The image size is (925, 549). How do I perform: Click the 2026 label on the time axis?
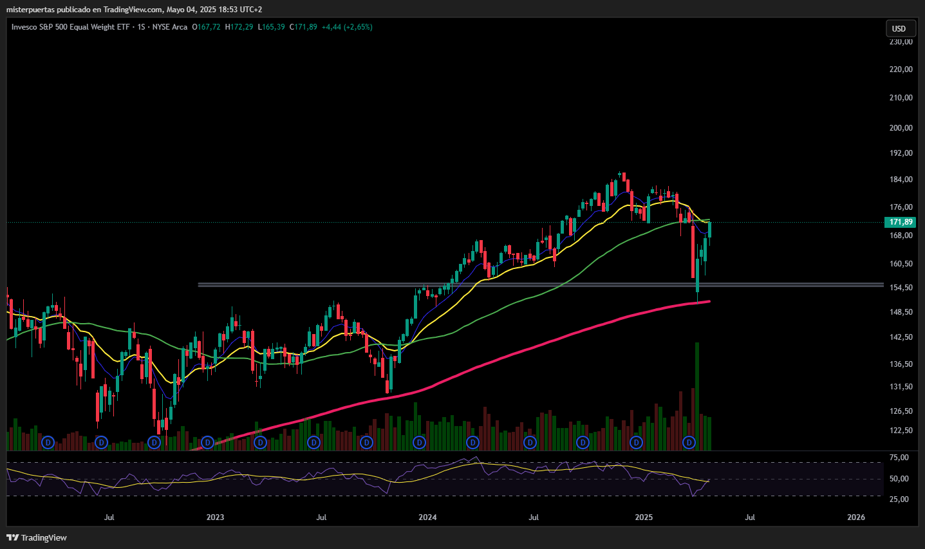coord(856,517)
